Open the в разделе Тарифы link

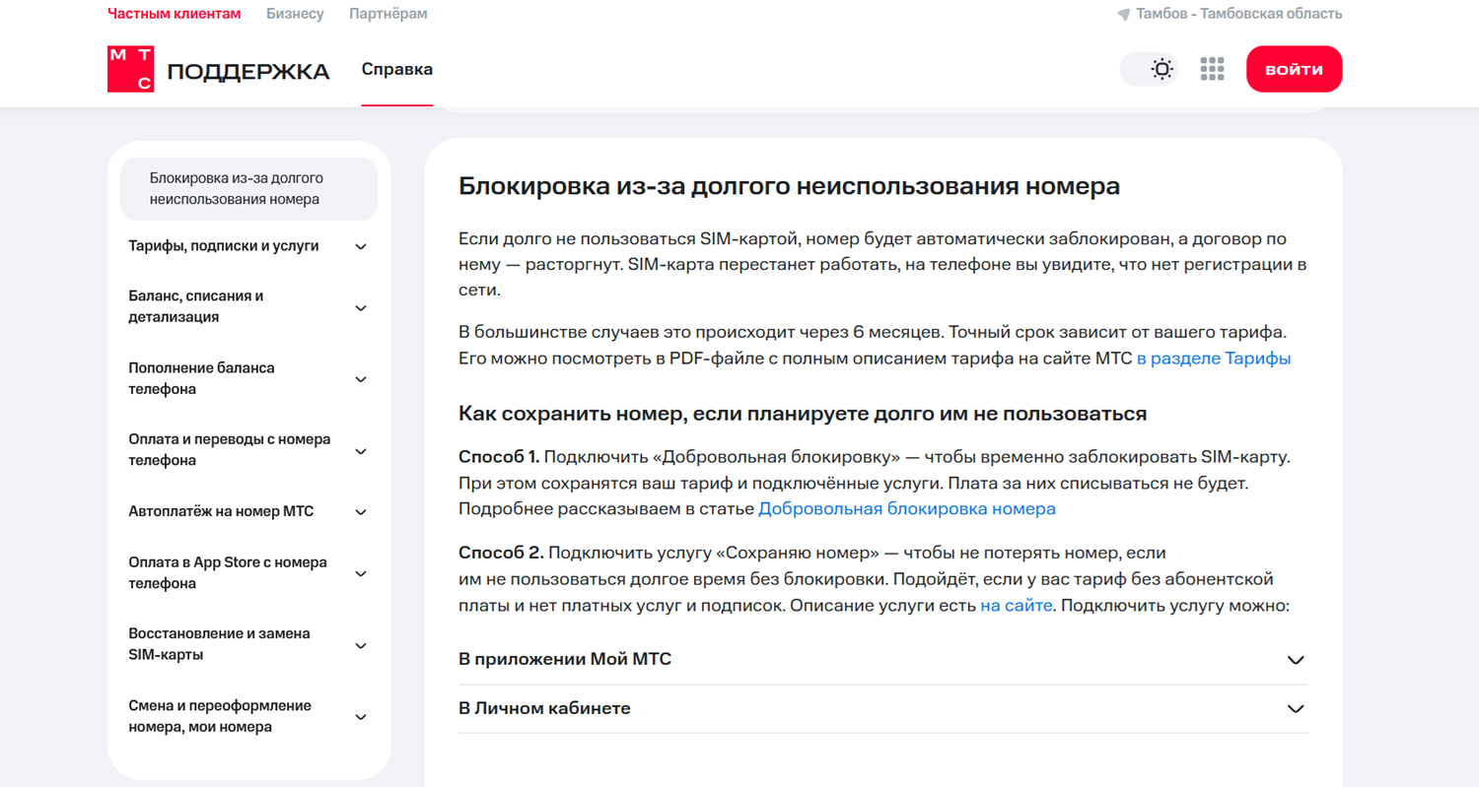[1214, 359]
